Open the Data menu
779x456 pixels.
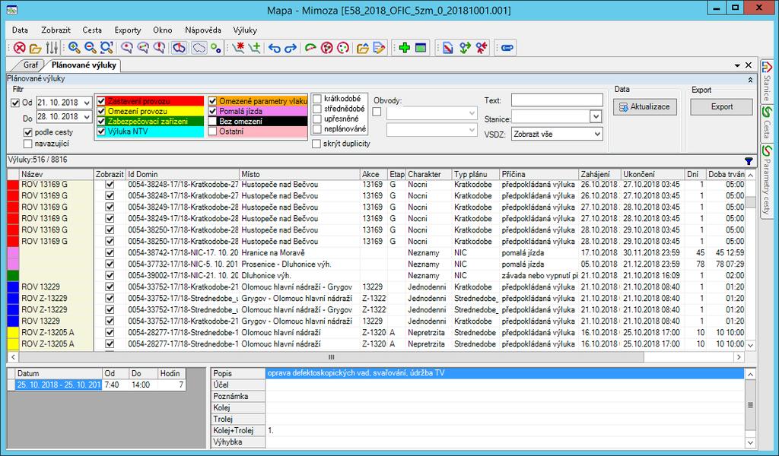click(x=20, y=30)
